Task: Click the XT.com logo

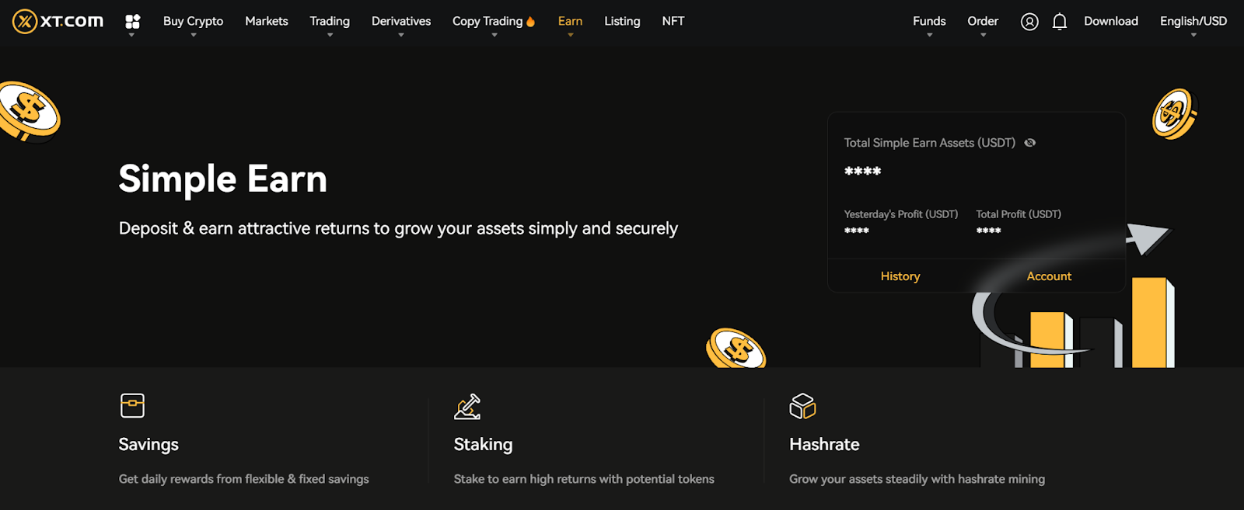Action: point(58,22)
